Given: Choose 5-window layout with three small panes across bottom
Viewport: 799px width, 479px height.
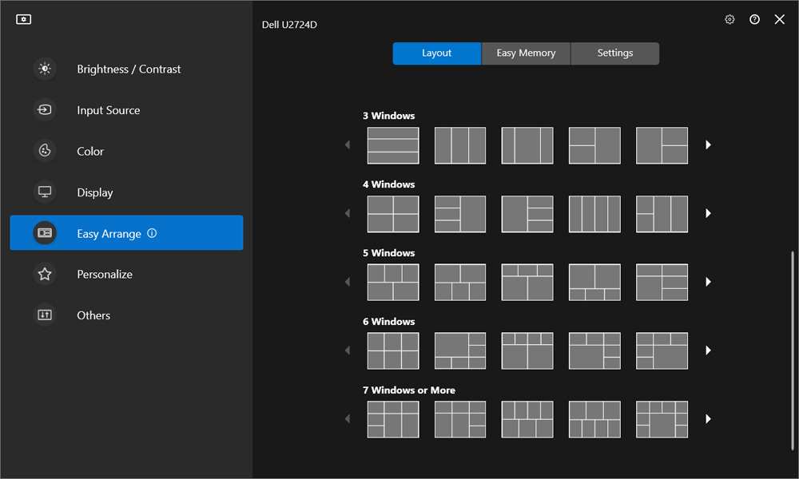Looking at the screenshot, I should point(594,283).
